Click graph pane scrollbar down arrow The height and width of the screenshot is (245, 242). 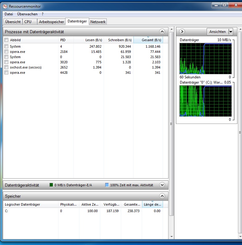coord(240,237)
